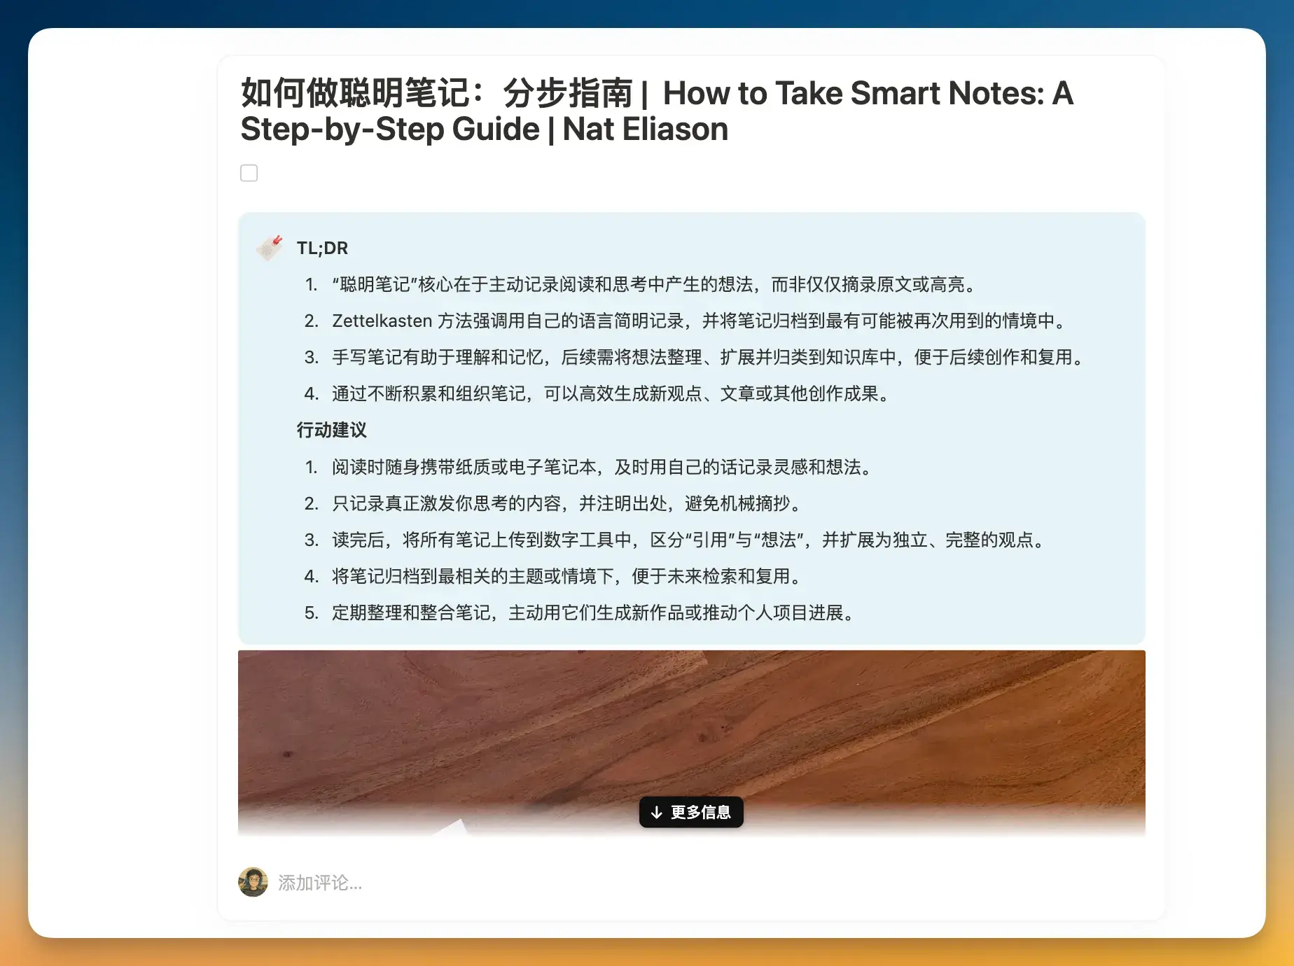Click 'Nat Eliason' in the page title
This screenshot has width=1294, height=966.
point(645,129)
